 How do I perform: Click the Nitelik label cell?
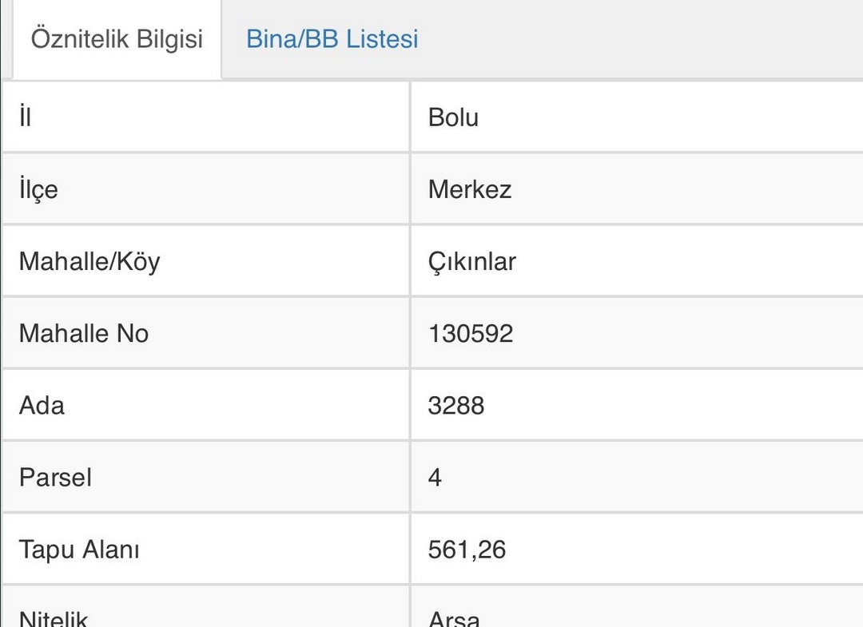coord(206,607)
